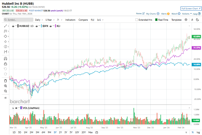
Task: Hide the VOL indicator eye icon
Action: click(16, 108)
